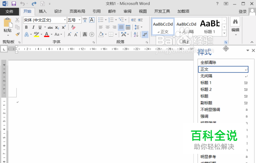The image size is (256, 163).
Task: Click 登录 sign in link
Action: click(x=243, y=11)
